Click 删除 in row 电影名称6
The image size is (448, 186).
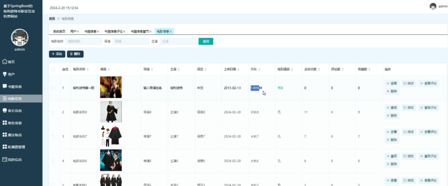(x=392, y=164)
